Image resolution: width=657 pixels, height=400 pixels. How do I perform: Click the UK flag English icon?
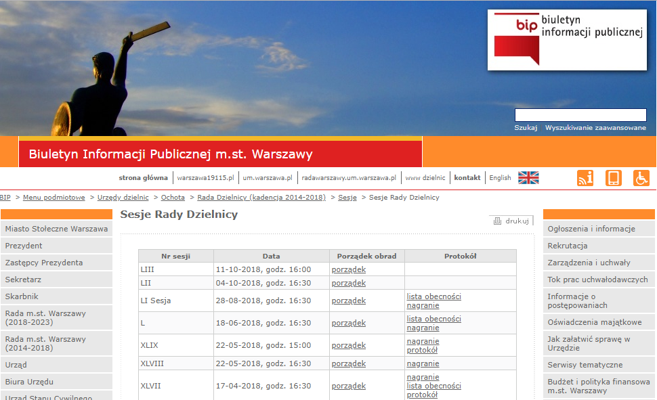click(528, 177)
